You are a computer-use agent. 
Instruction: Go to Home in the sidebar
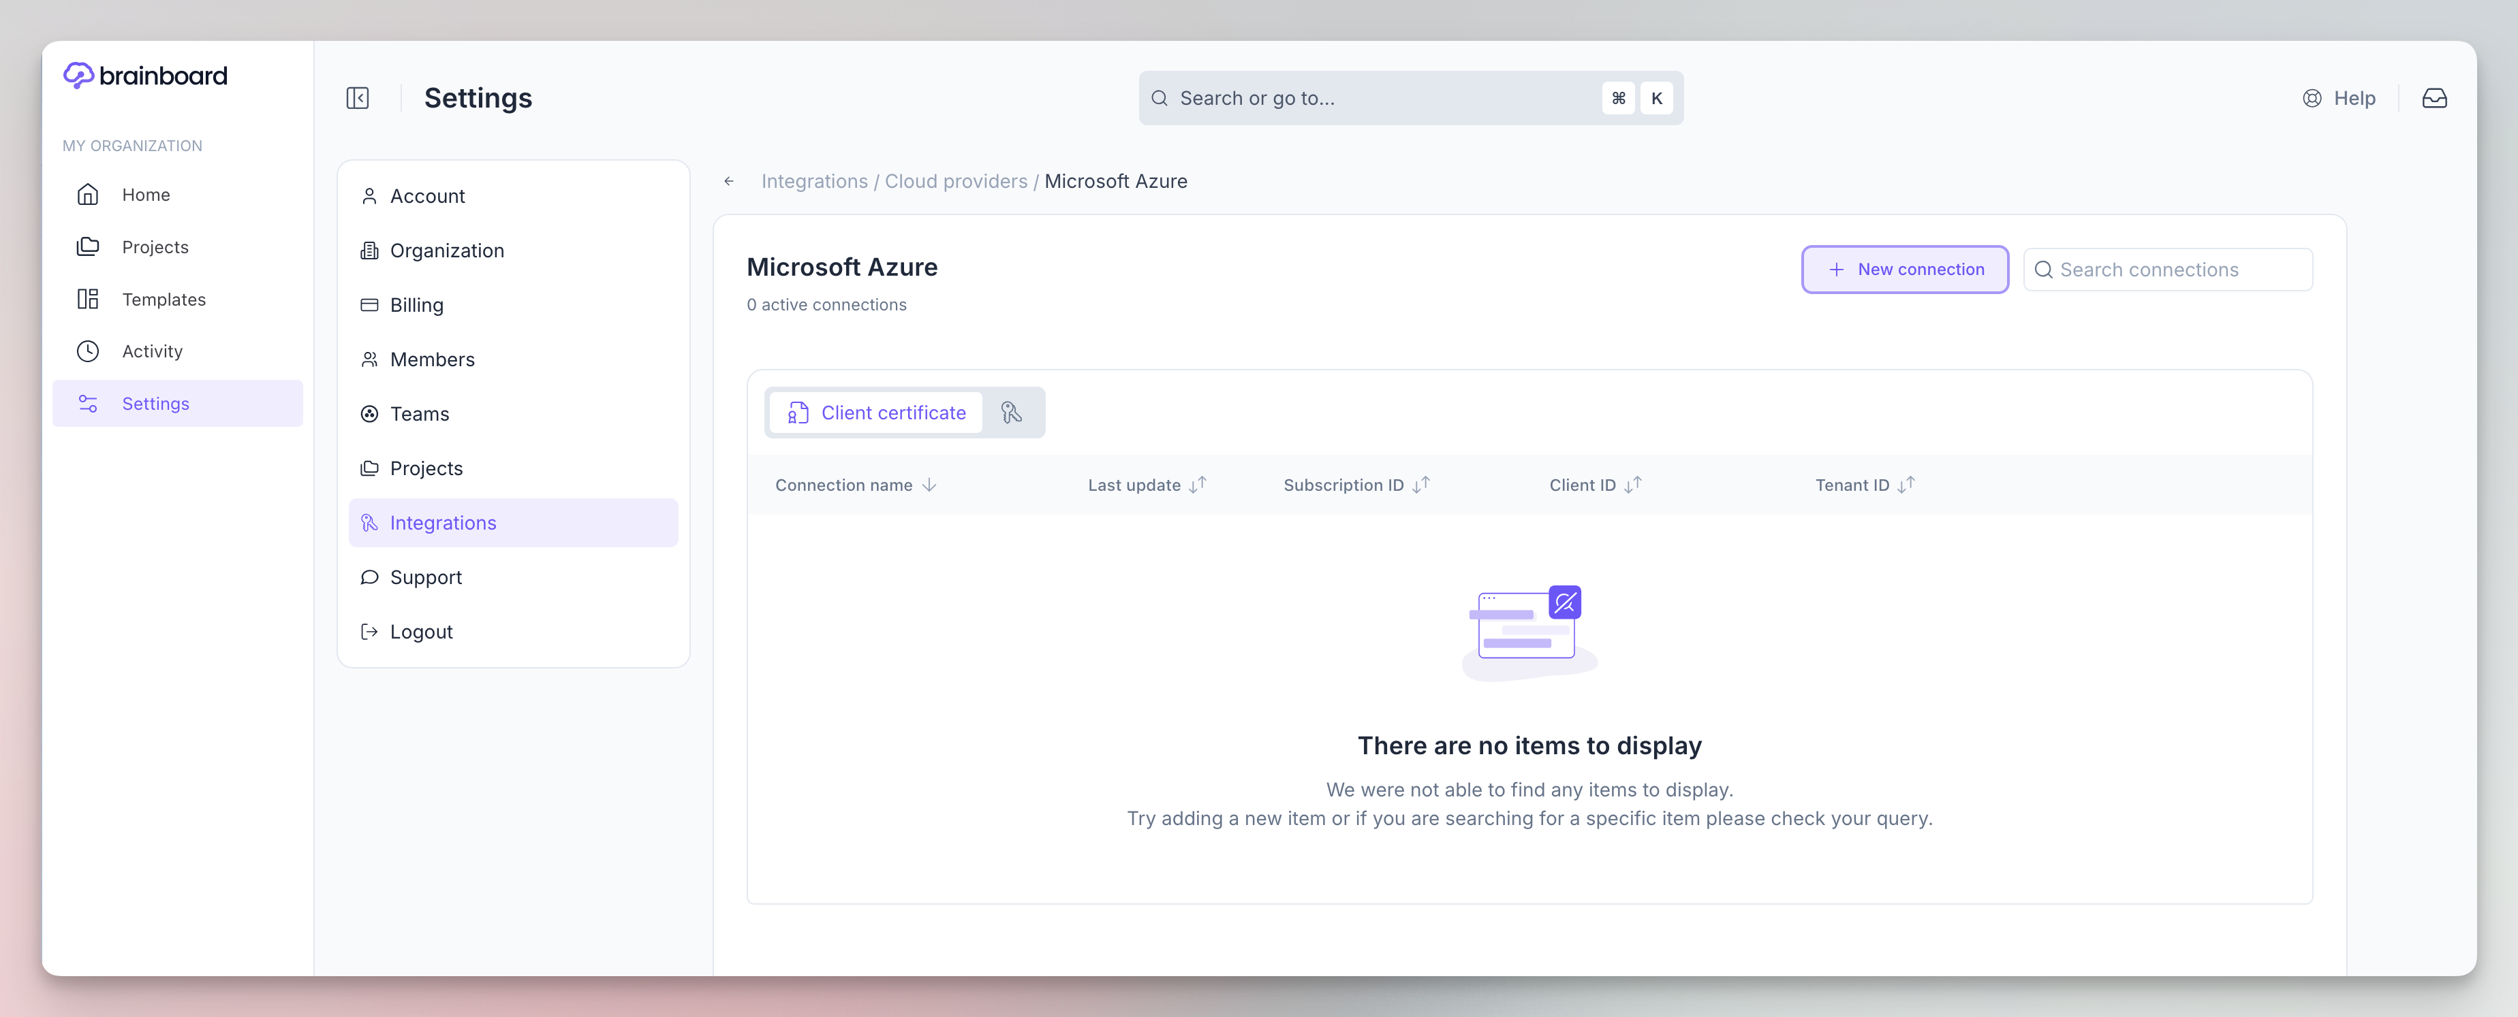click(146, 195)
